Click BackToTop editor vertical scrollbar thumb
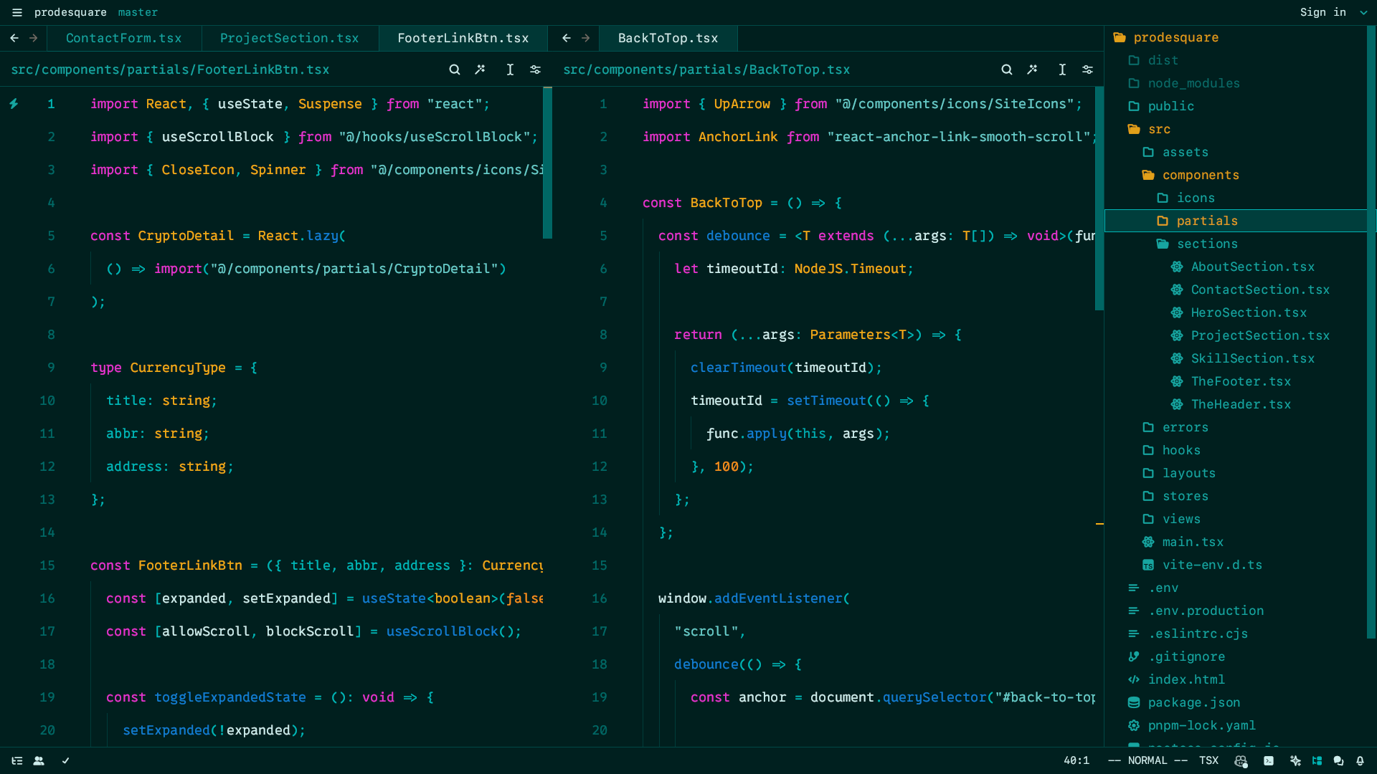The height and width of the screenshot is (774, 1377). click(x=1099, y=199)
